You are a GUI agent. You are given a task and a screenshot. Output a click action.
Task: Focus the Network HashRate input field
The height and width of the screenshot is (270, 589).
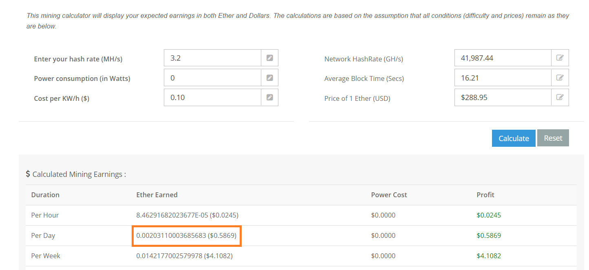(x=503, y=58)
